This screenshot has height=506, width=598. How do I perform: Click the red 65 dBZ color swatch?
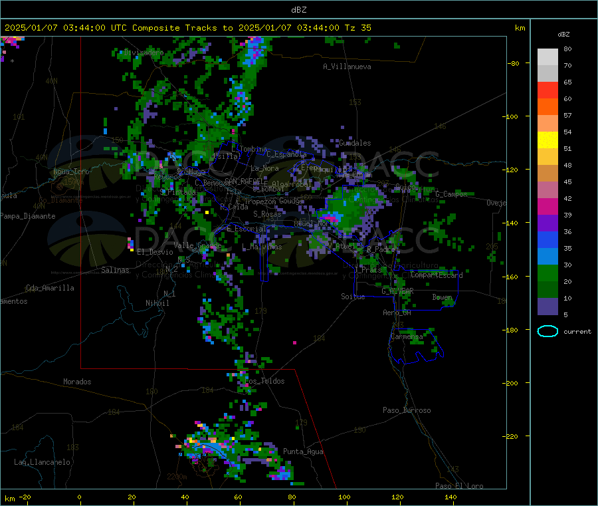pyautogui.click(x=548, y=90)
